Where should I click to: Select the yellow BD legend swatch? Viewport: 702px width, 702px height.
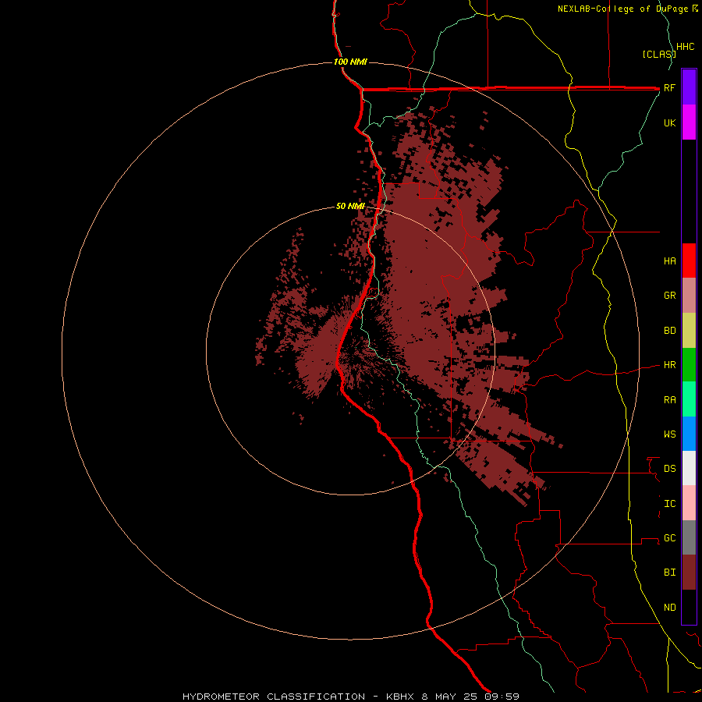tap(689, 331)
